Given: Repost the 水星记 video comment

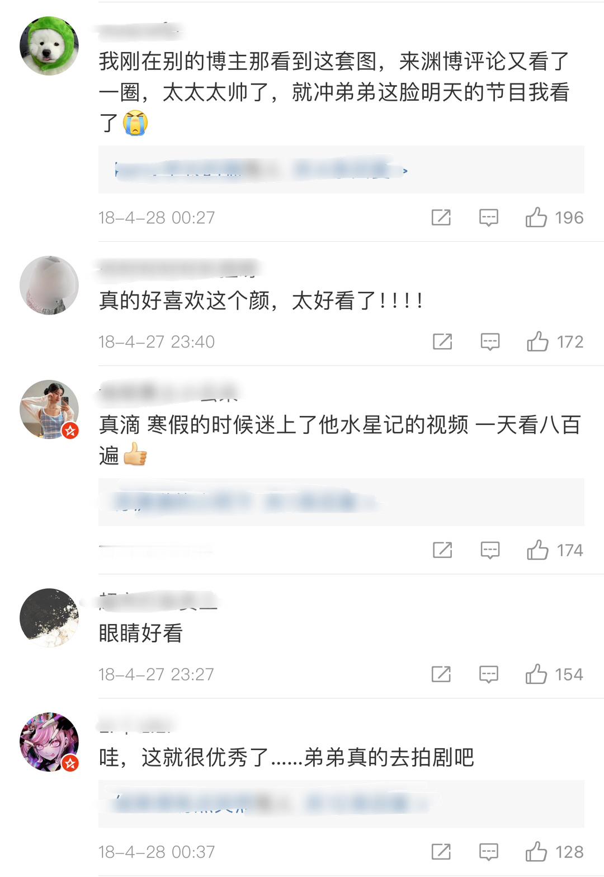Looking at the screenshot, I should click(x=442, y=550).
